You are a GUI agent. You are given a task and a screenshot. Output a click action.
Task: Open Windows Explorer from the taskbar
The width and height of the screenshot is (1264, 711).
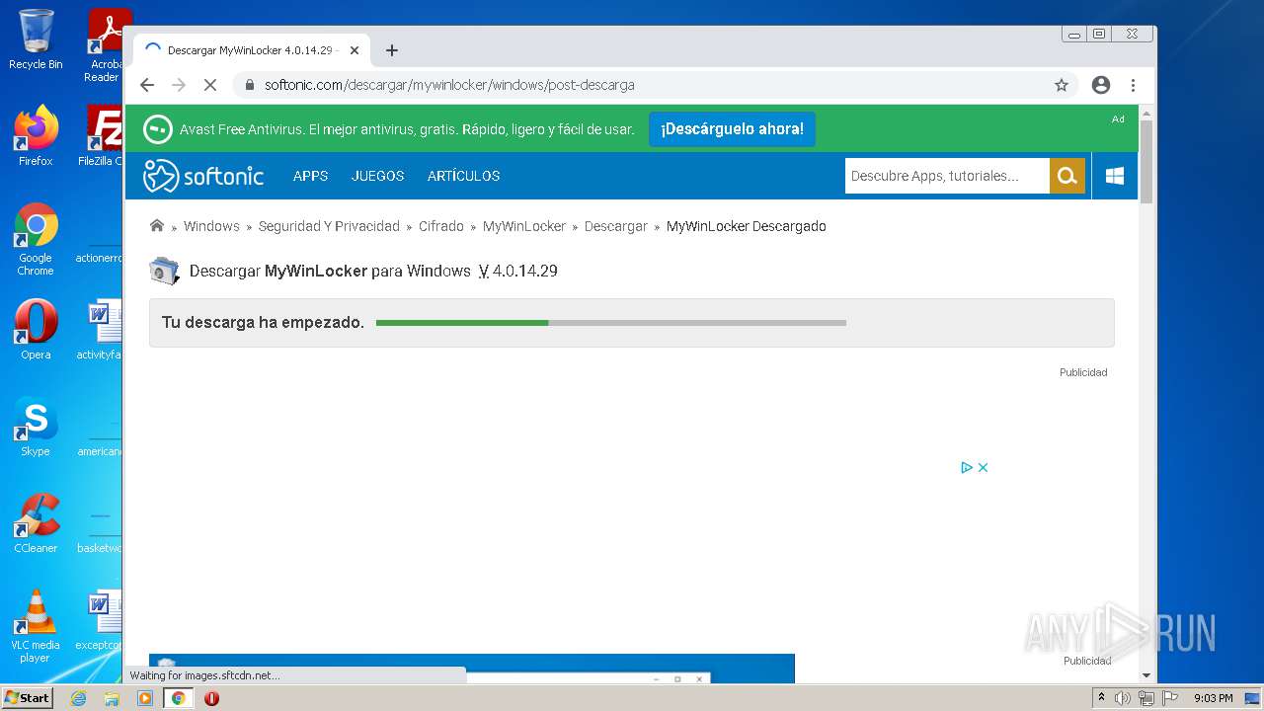click(x=112, y=698)
